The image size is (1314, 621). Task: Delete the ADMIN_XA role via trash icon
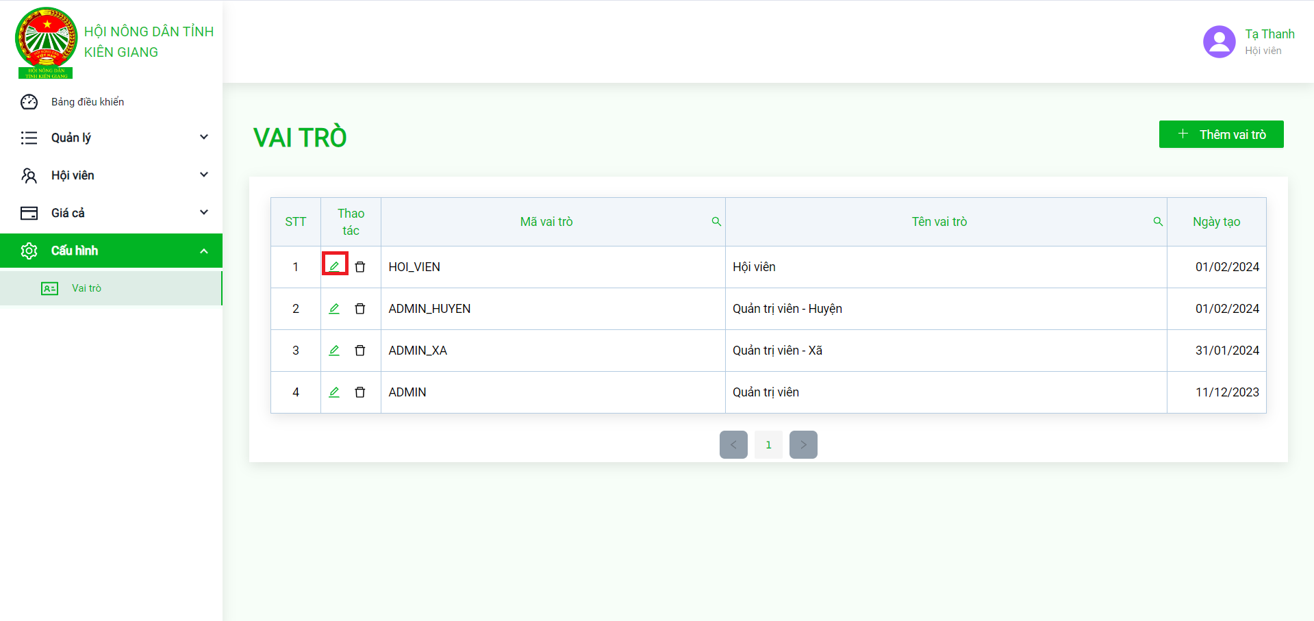(360, 351)
